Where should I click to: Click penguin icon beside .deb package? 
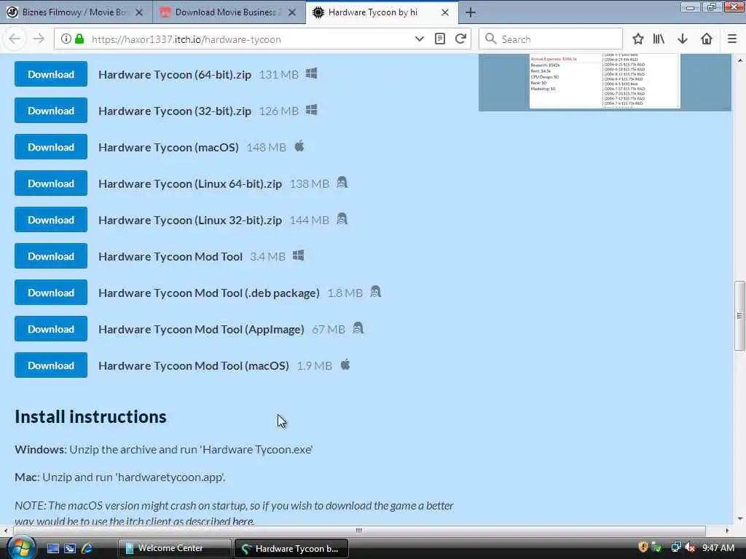click(375, 291)
